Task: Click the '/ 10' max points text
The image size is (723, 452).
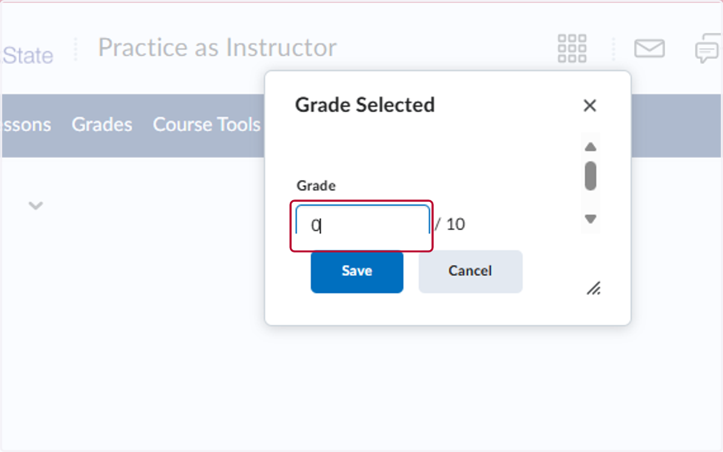Action: (x=450, y=225)
